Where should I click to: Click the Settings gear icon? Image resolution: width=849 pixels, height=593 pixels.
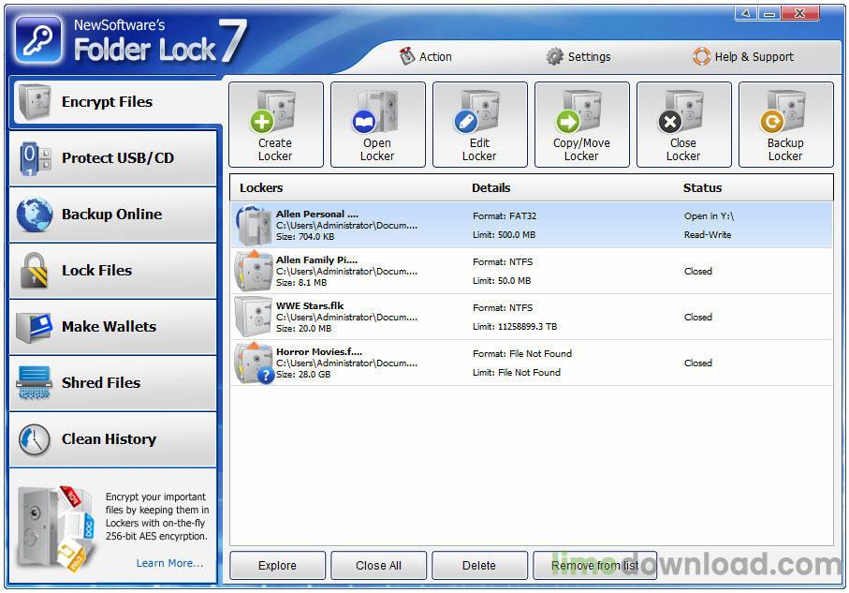[554, 56]
